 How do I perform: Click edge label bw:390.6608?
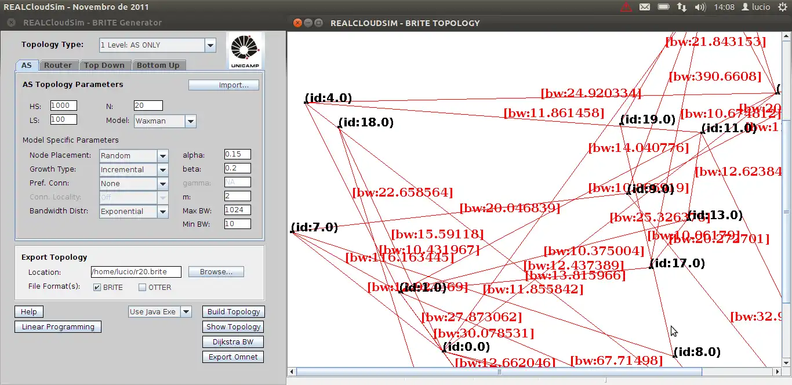715,77
